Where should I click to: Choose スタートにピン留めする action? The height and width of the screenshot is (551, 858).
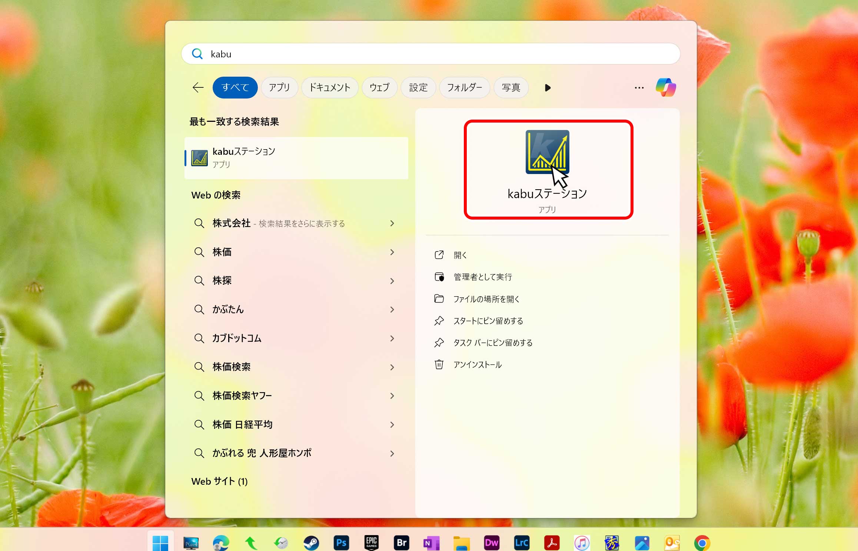click(x=479, y=321)
